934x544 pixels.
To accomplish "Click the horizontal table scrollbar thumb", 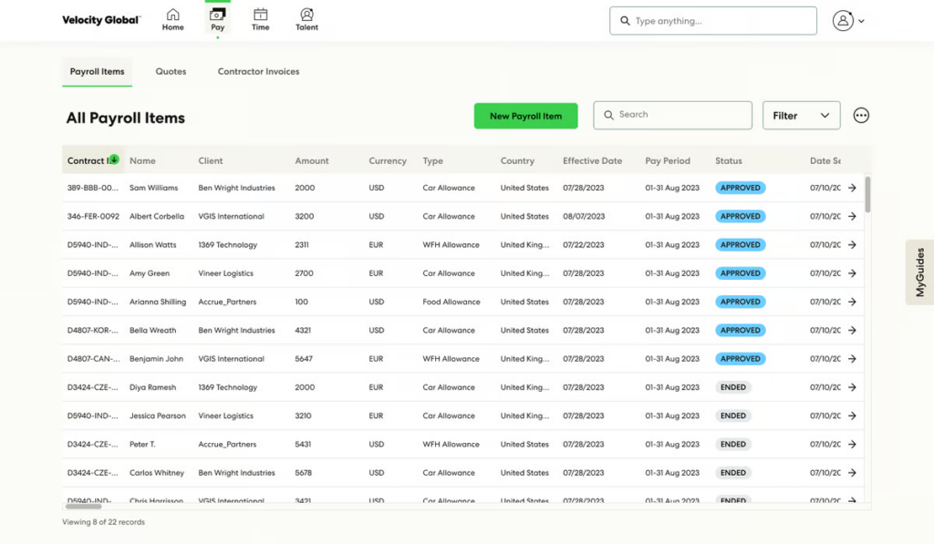I will coord(83,507).
